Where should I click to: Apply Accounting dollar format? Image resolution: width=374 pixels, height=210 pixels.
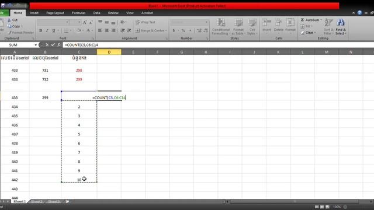pyautogui.click(x=174, y=30)
